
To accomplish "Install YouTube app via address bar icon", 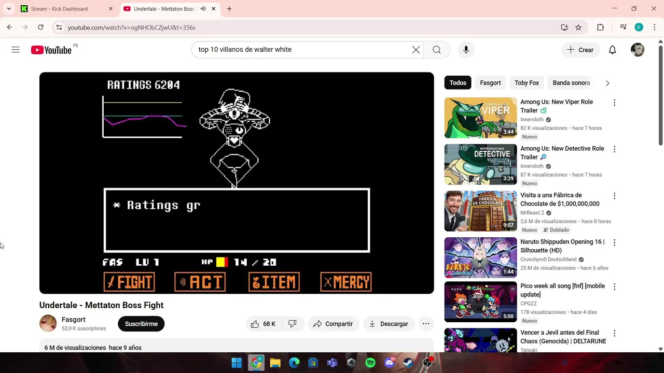I will pos(564,27).
